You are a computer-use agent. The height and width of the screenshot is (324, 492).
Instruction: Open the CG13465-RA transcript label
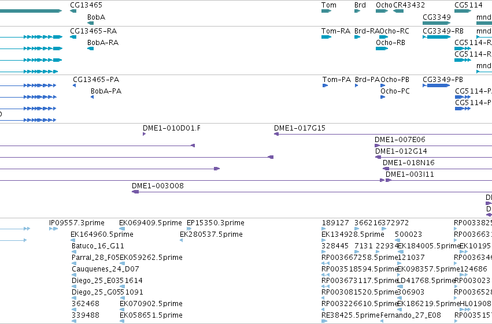[x=93, y=31]
